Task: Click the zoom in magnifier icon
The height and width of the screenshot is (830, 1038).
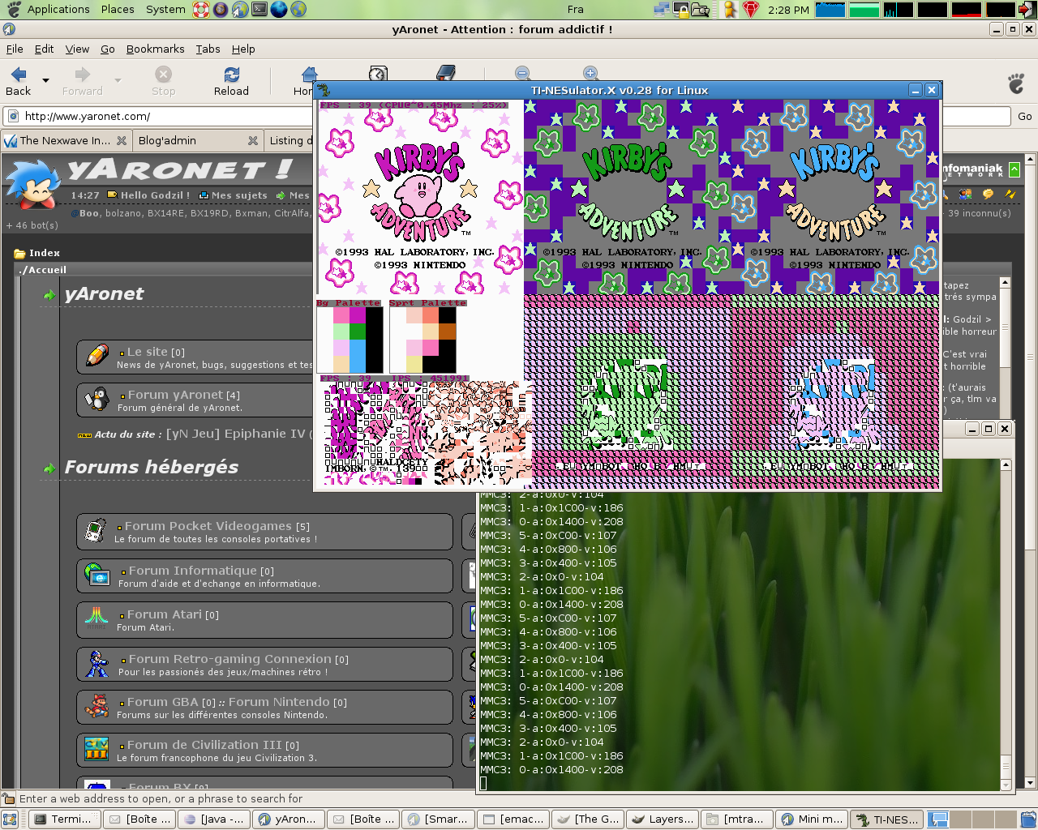Action: coord(590,73)
